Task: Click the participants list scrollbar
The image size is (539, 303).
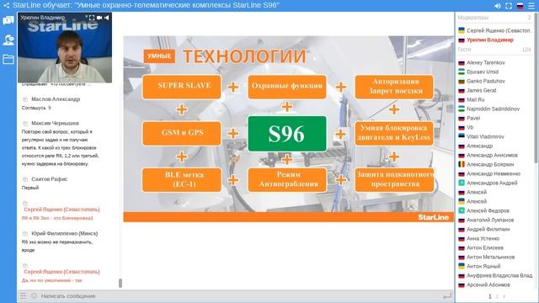Action: tap(536, 88)
